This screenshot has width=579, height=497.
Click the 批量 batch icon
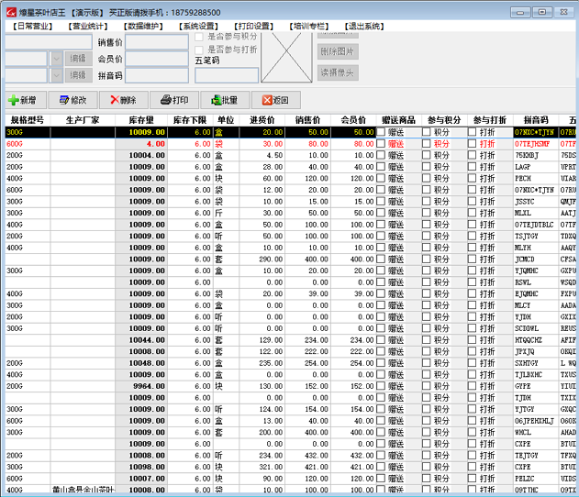pos(216,100)
